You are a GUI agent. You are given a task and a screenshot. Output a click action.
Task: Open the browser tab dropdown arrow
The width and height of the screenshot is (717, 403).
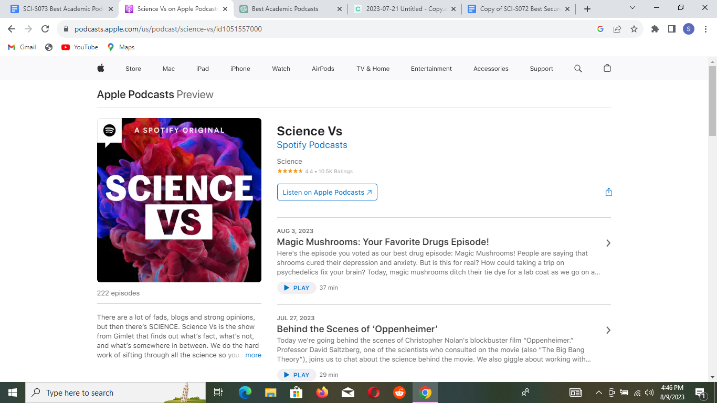(x=632, y=8)
